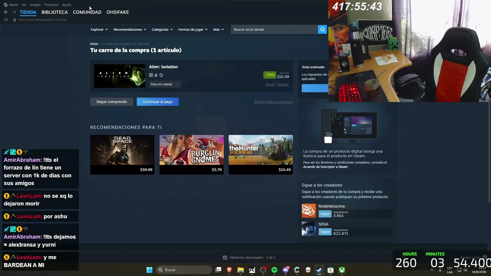The height and width of the screenshot is (276, 491).
Task: Click the macOS platform icon under Alien: Isolation
Action: click(156, 75)
